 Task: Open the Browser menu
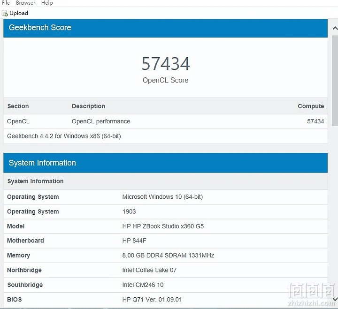[x=25, y=3]
